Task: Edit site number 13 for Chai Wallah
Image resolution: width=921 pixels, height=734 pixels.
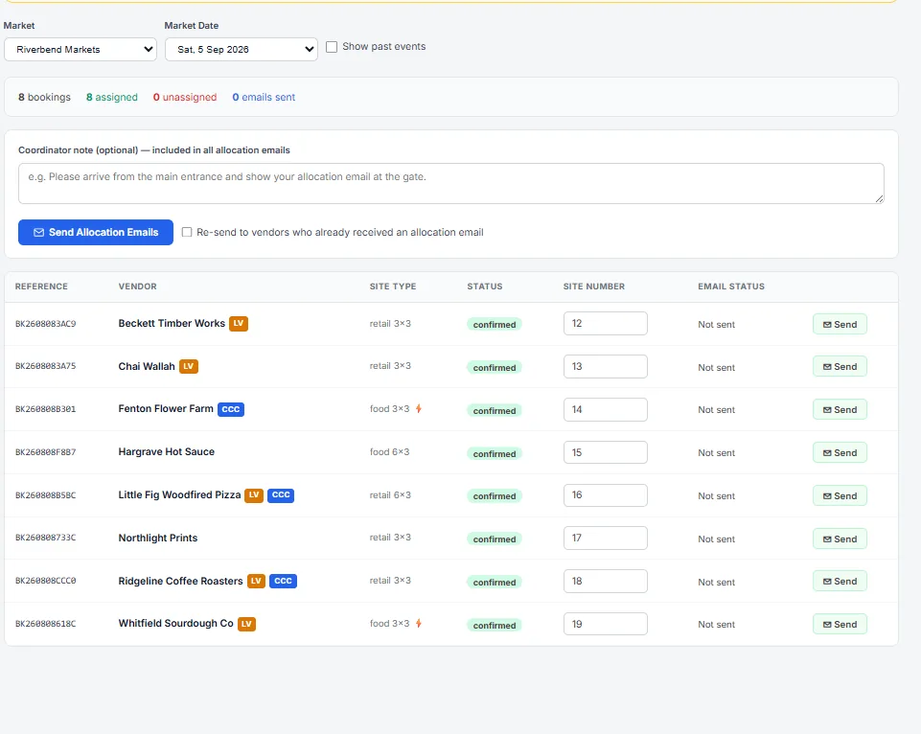Action: point(606,366)
